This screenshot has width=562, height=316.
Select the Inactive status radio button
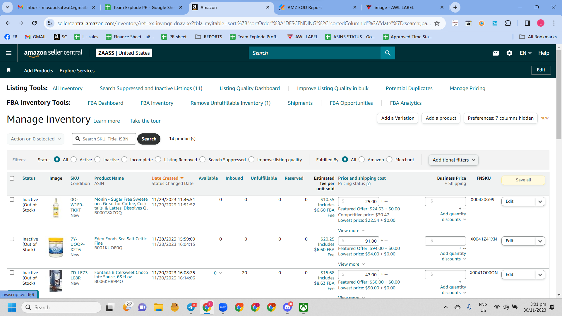[97, 159]
